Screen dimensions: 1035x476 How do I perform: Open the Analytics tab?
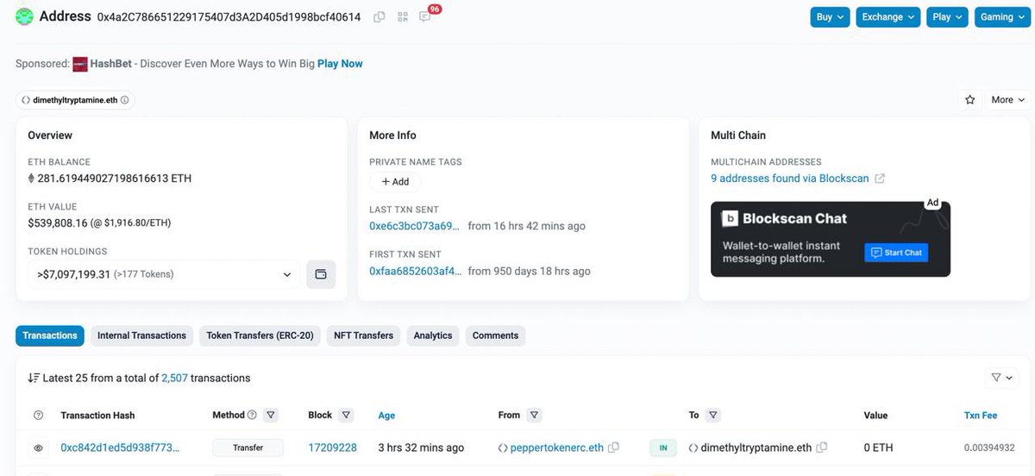pyautogui.click(x=433, y=335)
